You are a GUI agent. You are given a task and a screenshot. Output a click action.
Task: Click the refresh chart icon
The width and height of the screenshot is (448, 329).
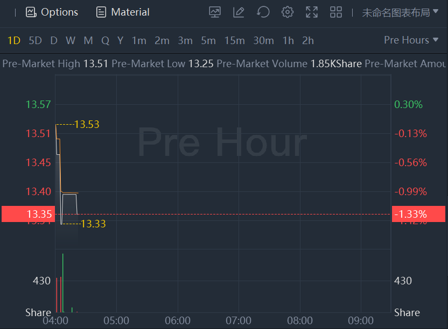(263, 12)
